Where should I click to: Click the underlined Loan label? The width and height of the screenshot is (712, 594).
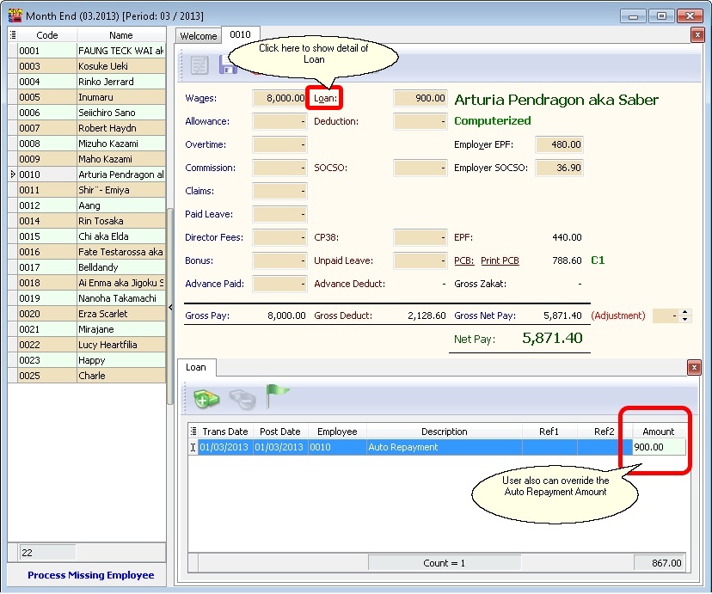click(325, 98)
